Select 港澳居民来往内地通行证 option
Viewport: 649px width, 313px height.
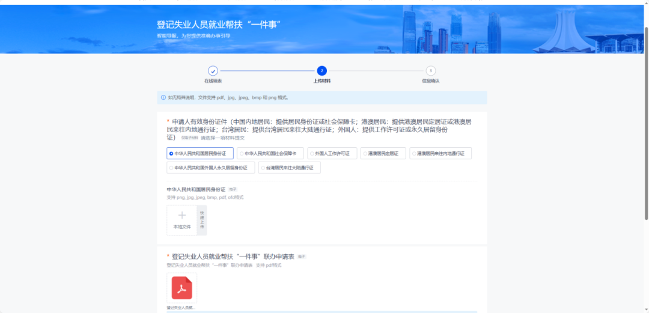[440, 153]
